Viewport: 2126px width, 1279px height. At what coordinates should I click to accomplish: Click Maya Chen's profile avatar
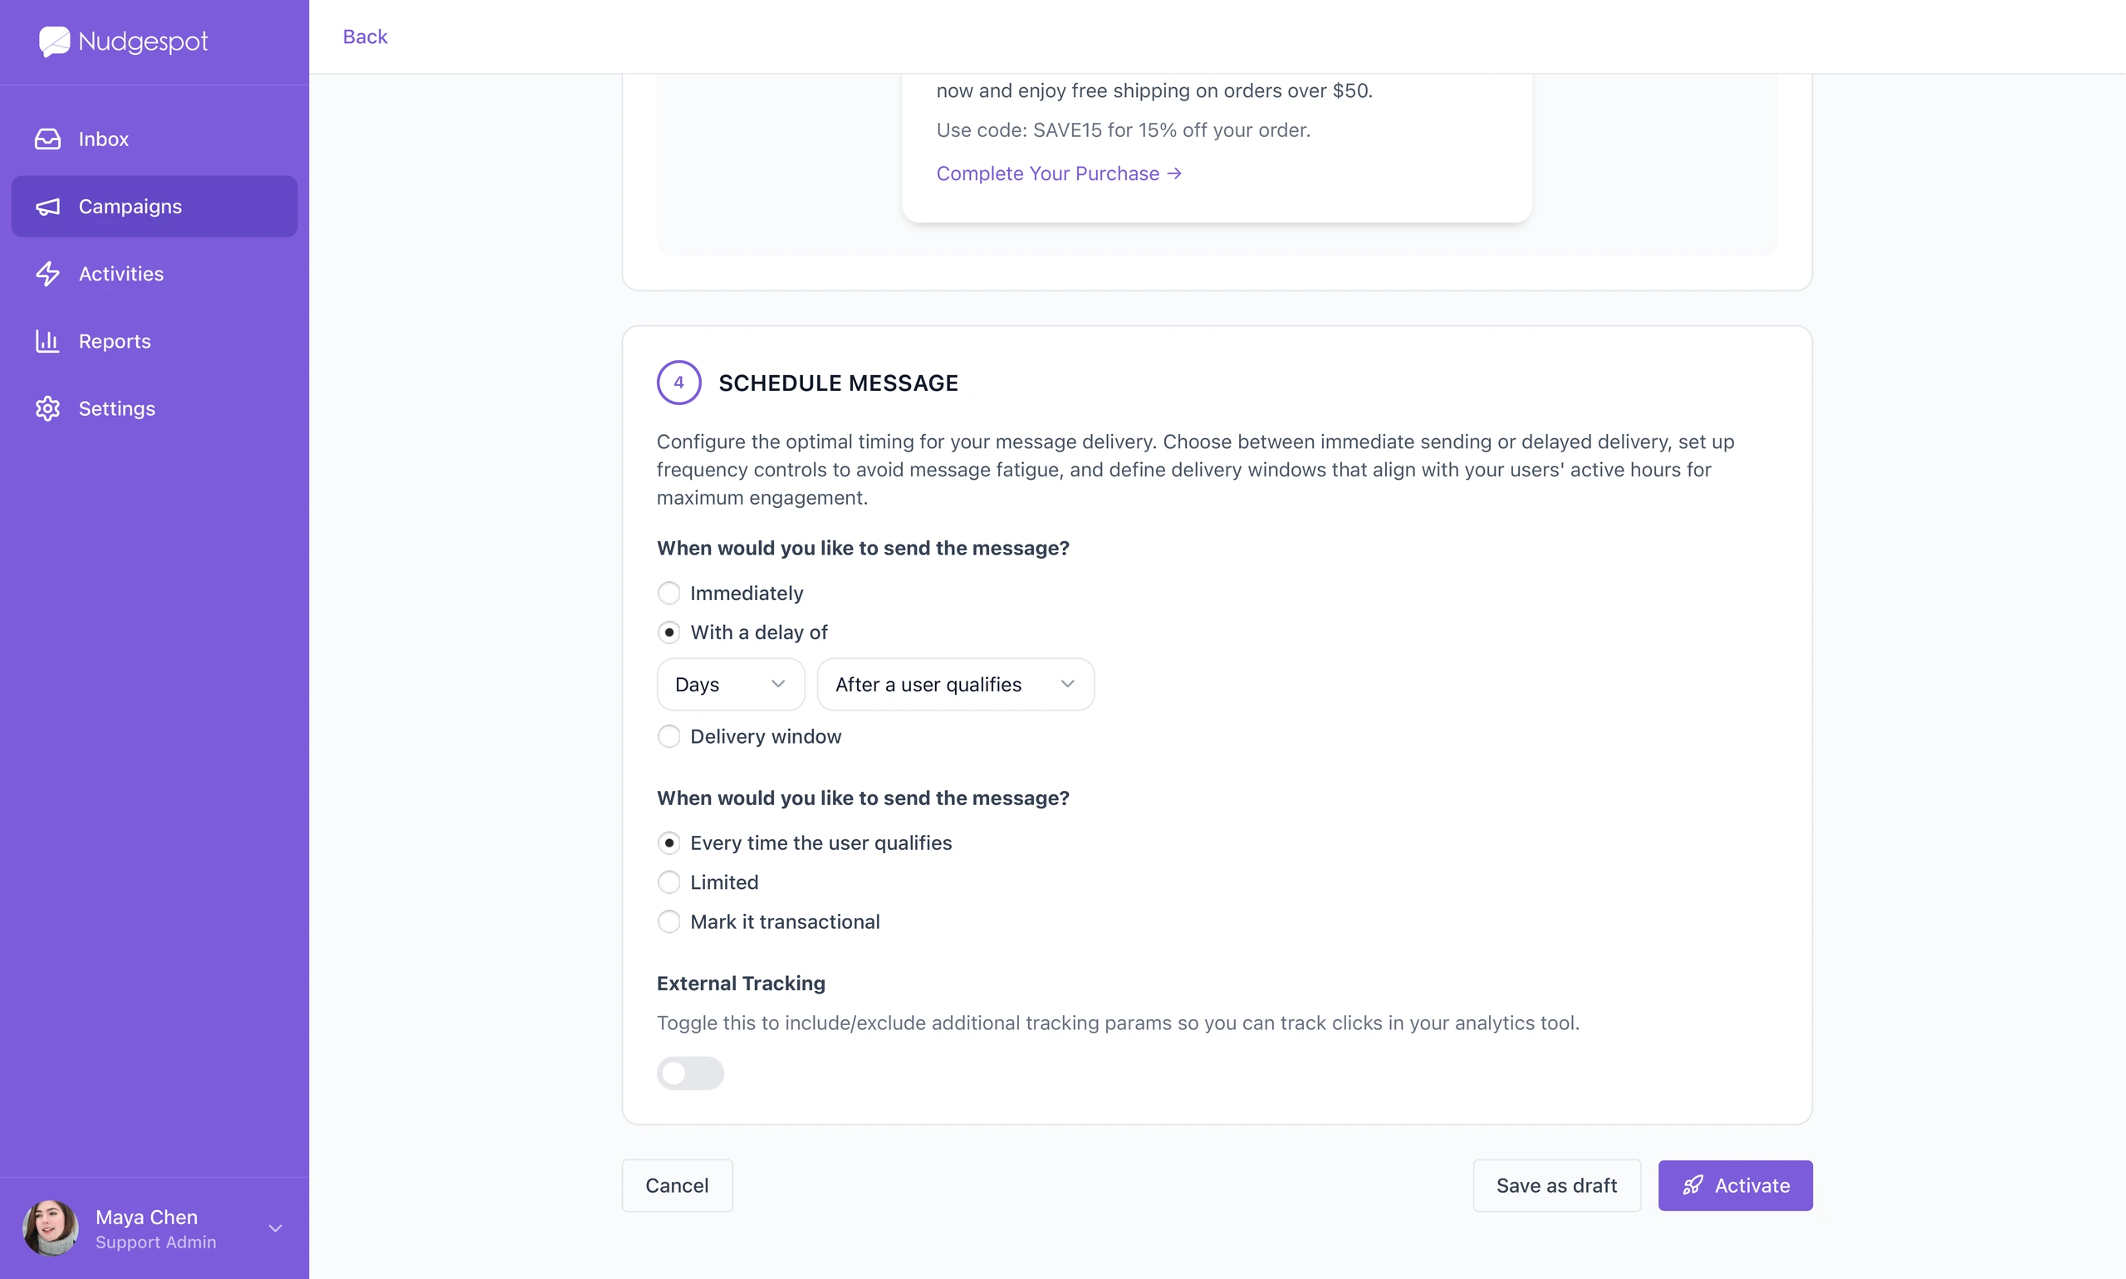pyautogui.click(x=51, y=1228)
